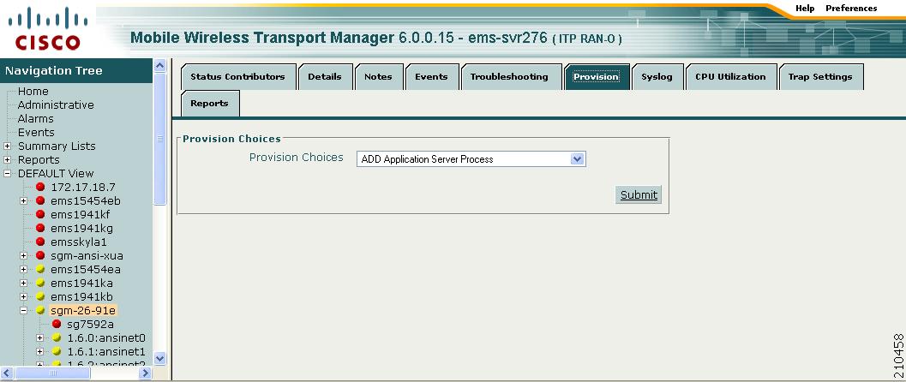906x382 pixels.
Task: Open Events in navigation tree
Action: coord(36,132)
